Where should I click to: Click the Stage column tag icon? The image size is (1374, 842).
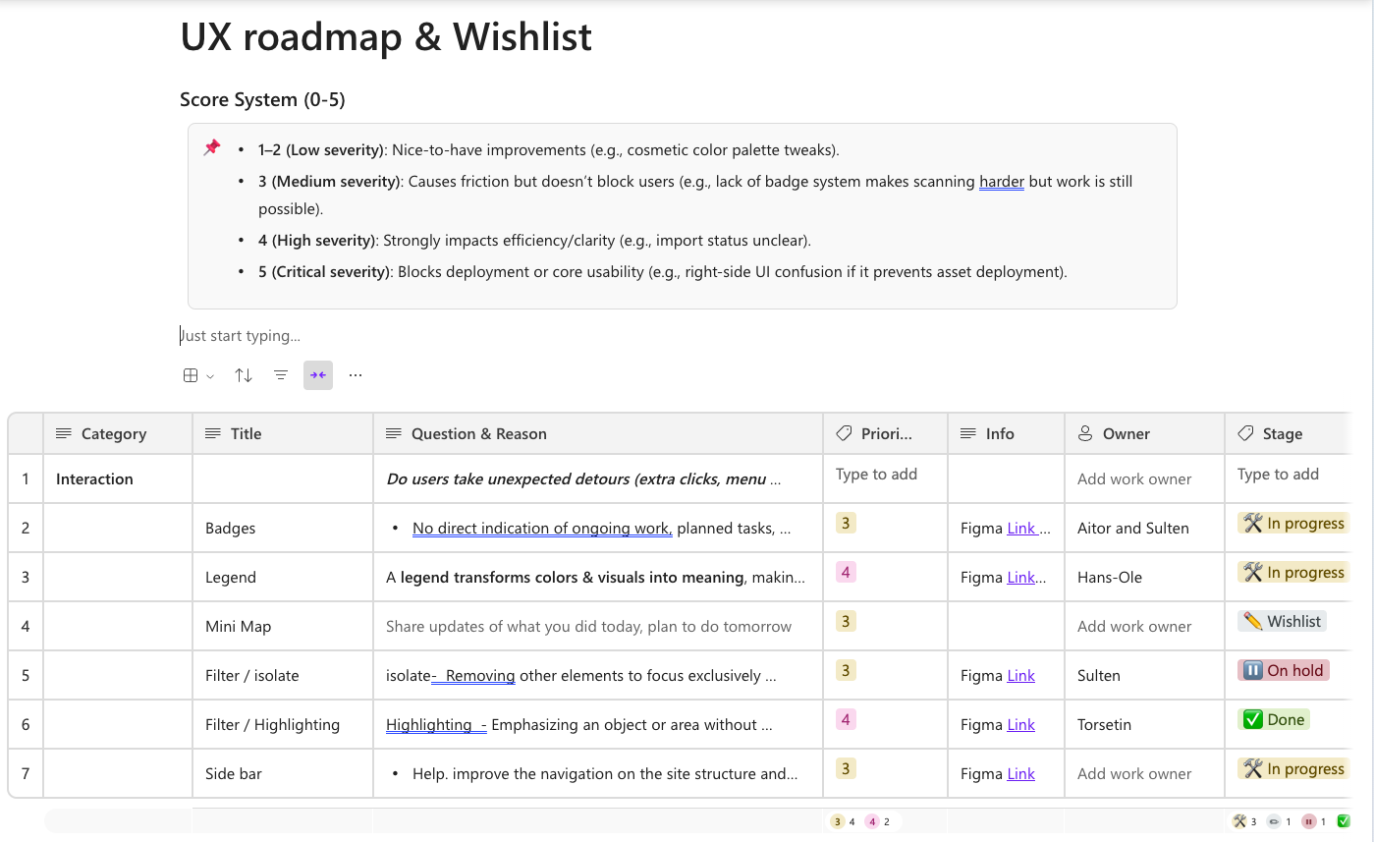click(1245, 433)
